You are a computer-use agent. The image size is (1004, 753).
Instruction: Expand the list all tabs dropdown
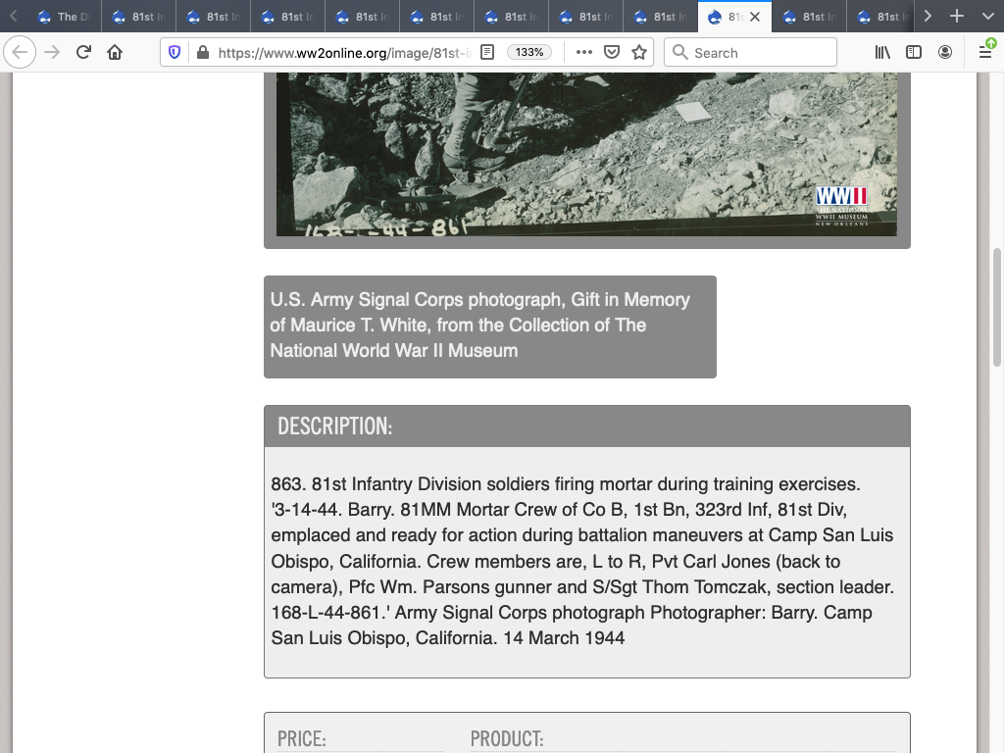click(986, 17)
